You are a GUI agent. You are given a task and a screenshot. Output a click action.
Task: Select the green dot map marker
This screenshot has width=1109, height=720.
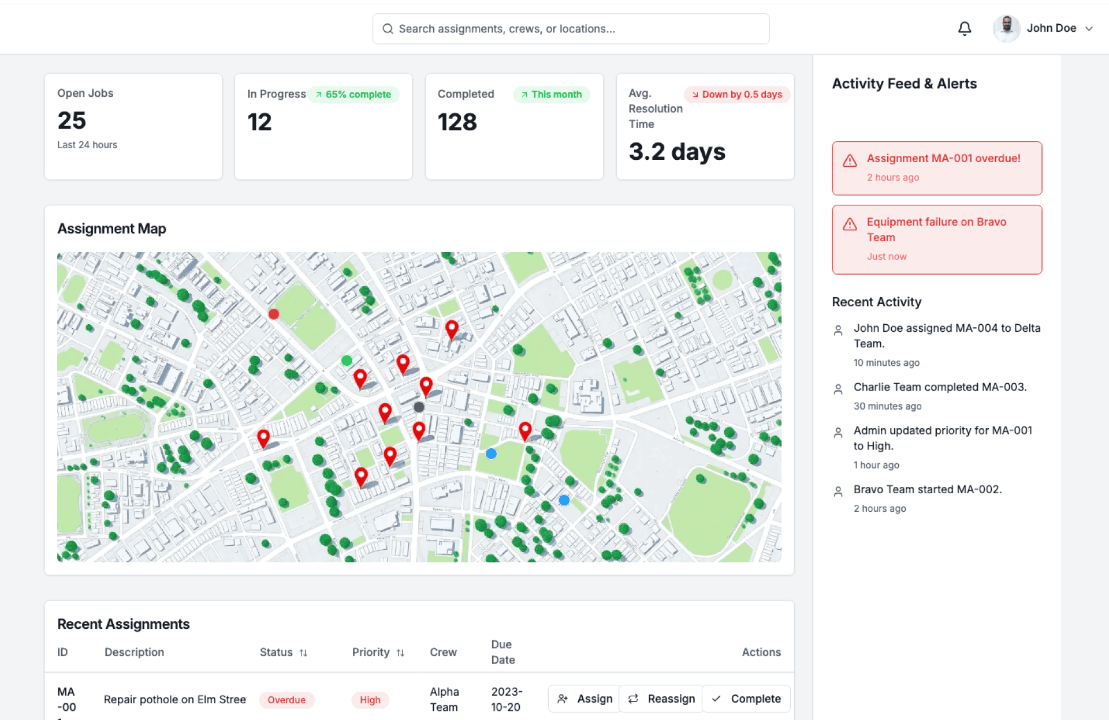347,361
